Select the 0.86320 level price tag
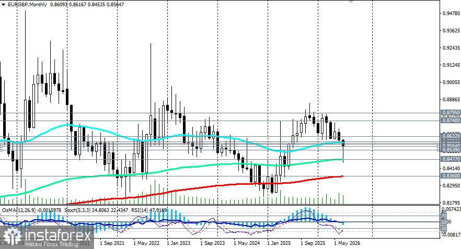 point(451,136)
